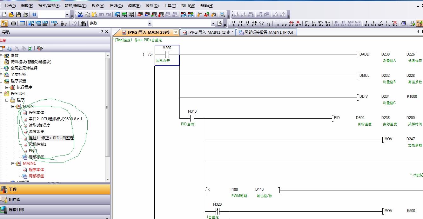Toggle the navigation window view icon
This screenshot has width=423, height=219.
point(4,23)
